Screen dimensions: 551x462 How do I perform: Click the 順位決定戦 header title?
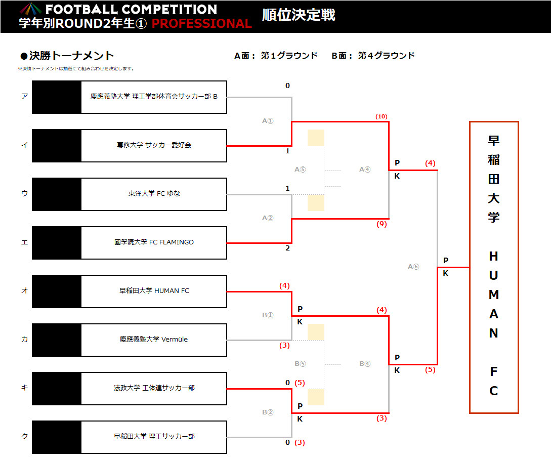click(299, 15)
